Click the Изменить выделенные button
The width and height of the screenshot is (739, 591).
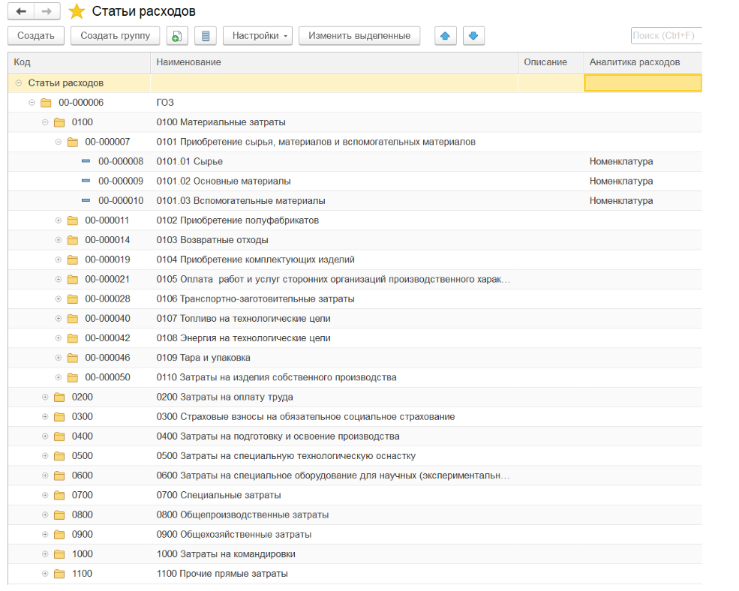[359, 36]
